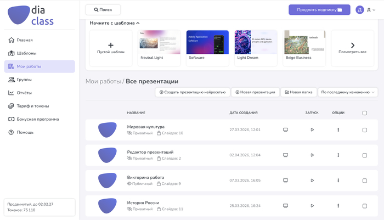The height and width of the screenshot is (220, 384).
Task: Click Новая папка button
Action: pyautogui.click(x=298, y=92)
